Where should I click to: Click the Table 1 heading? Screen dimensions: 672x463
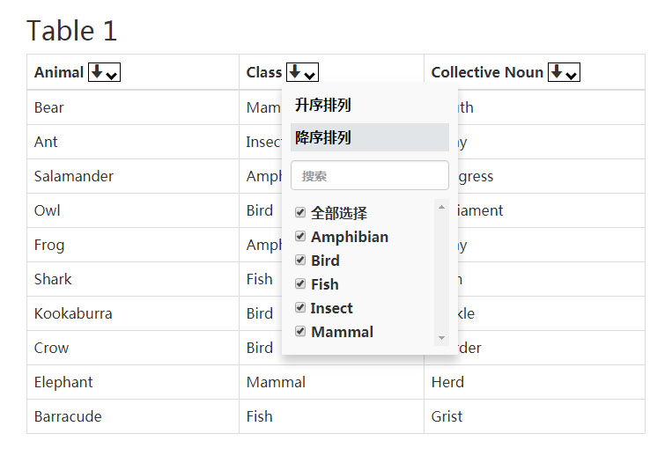click(71, 31)
